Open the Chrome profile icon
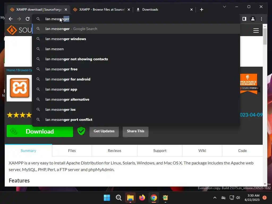The width and height of the screenshot is (272, 204). pos(253,19)
